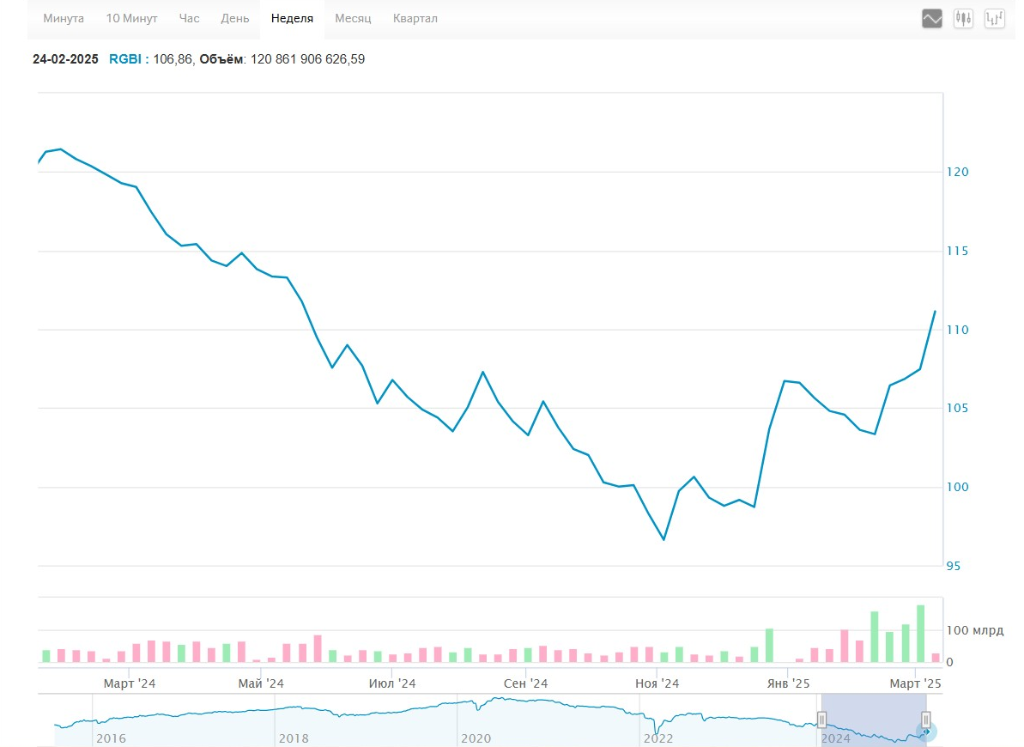Click the Объём volume label
1024x747 pixels.
[x=221, y=59]
